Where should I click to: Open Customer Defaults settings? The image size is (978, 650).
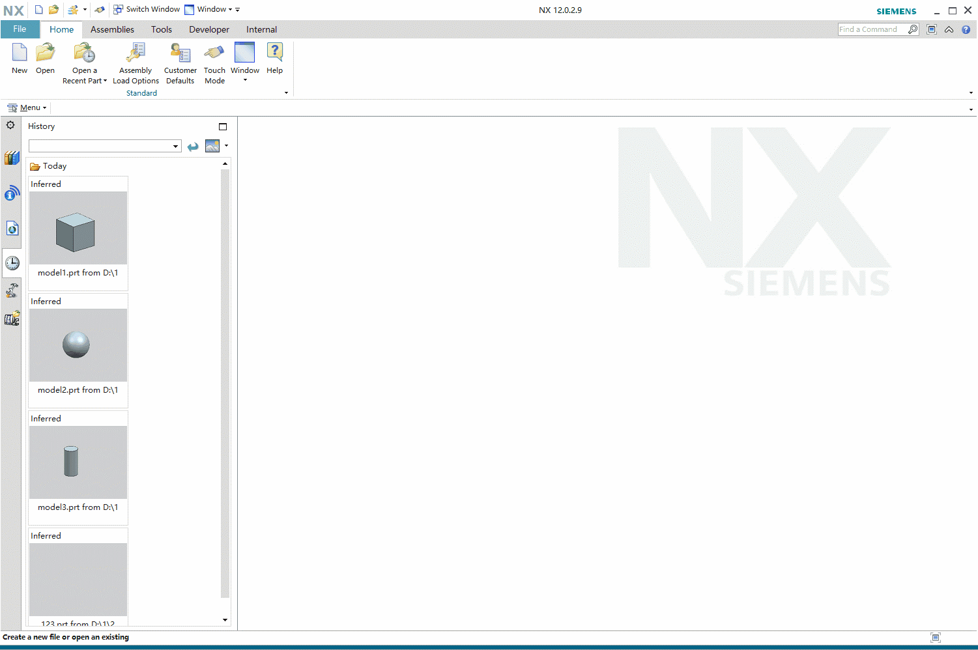tap(180, 63)
